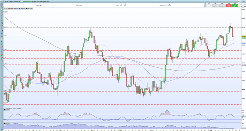The image size is (246, 131).
Task: Open the '250 units' dropdown
Action: pyautogui.click(x=17, y=1)
